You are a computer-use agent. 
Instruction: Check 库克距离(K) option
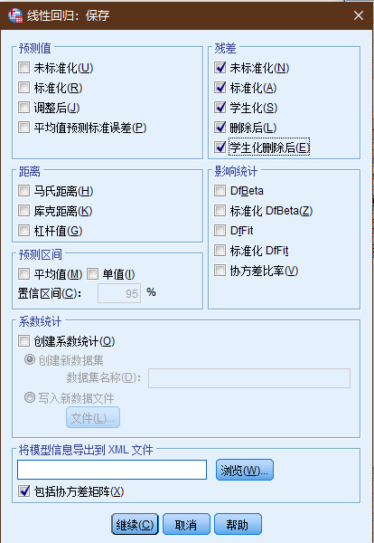pos(23,211)
